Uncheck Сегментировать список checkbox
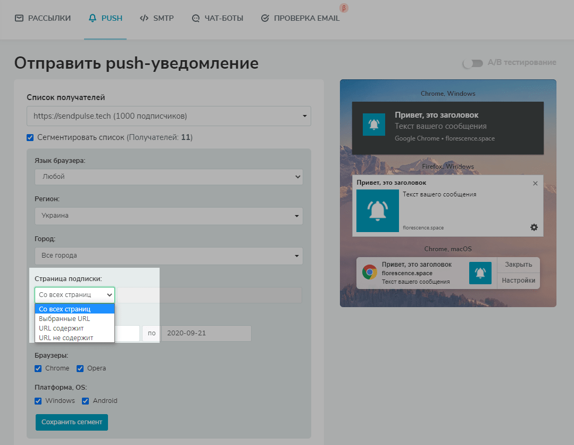The width and height of the screenshot is (574, 445). point(30,138)
